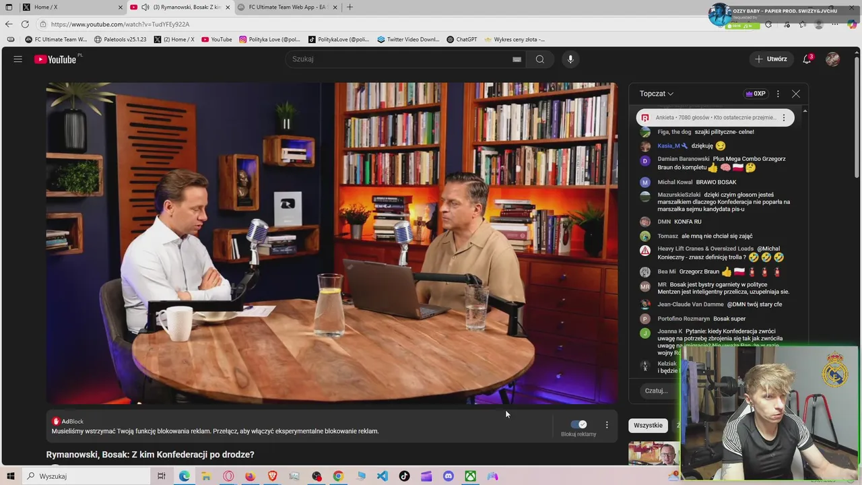The image size is (862, 485).
Task: Launch Chrome from taskbar
Action: point(338,476)
